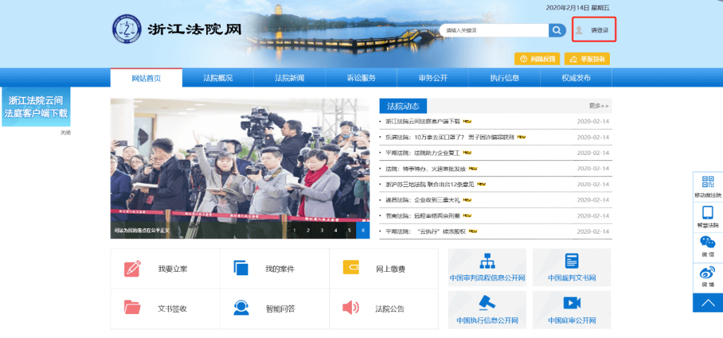Select the 网站首页 tab
Viewport: 723px width, 338px height.
146,77
